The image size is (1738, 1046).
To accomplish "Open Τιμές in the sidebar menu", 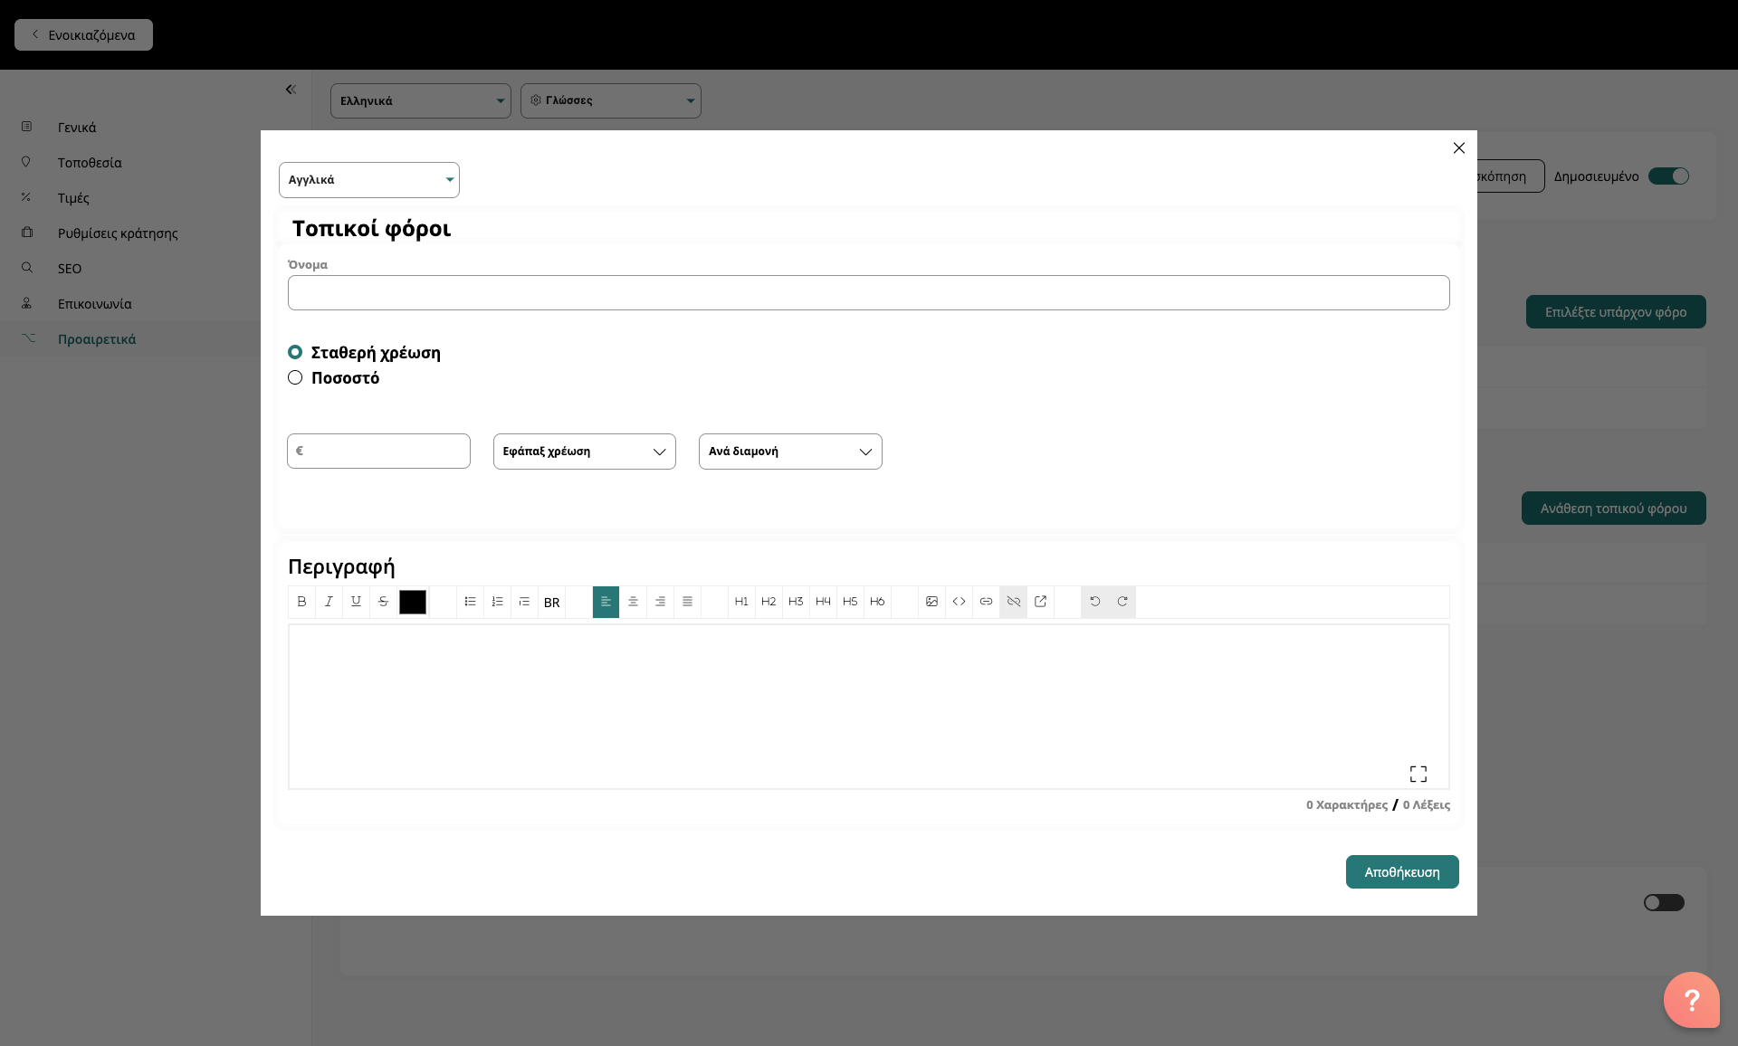I will click(73, 198).
